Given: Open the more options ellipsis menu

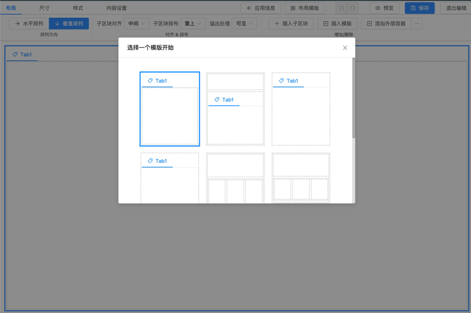Looking at the screenshot, I should (417, 23).
